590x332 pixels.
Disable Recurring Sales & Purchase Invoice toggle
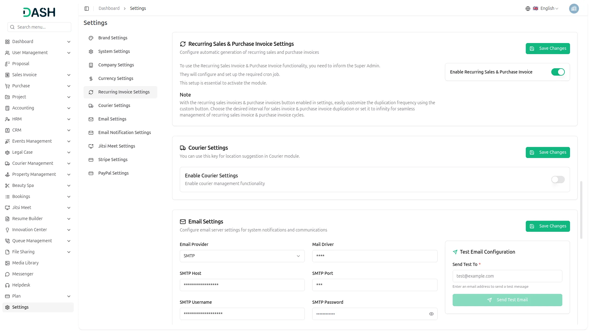558,72
